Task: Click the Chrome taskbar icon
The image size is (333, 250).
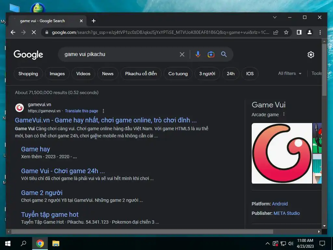Action: pyautogui.click(x=40, y=243)
